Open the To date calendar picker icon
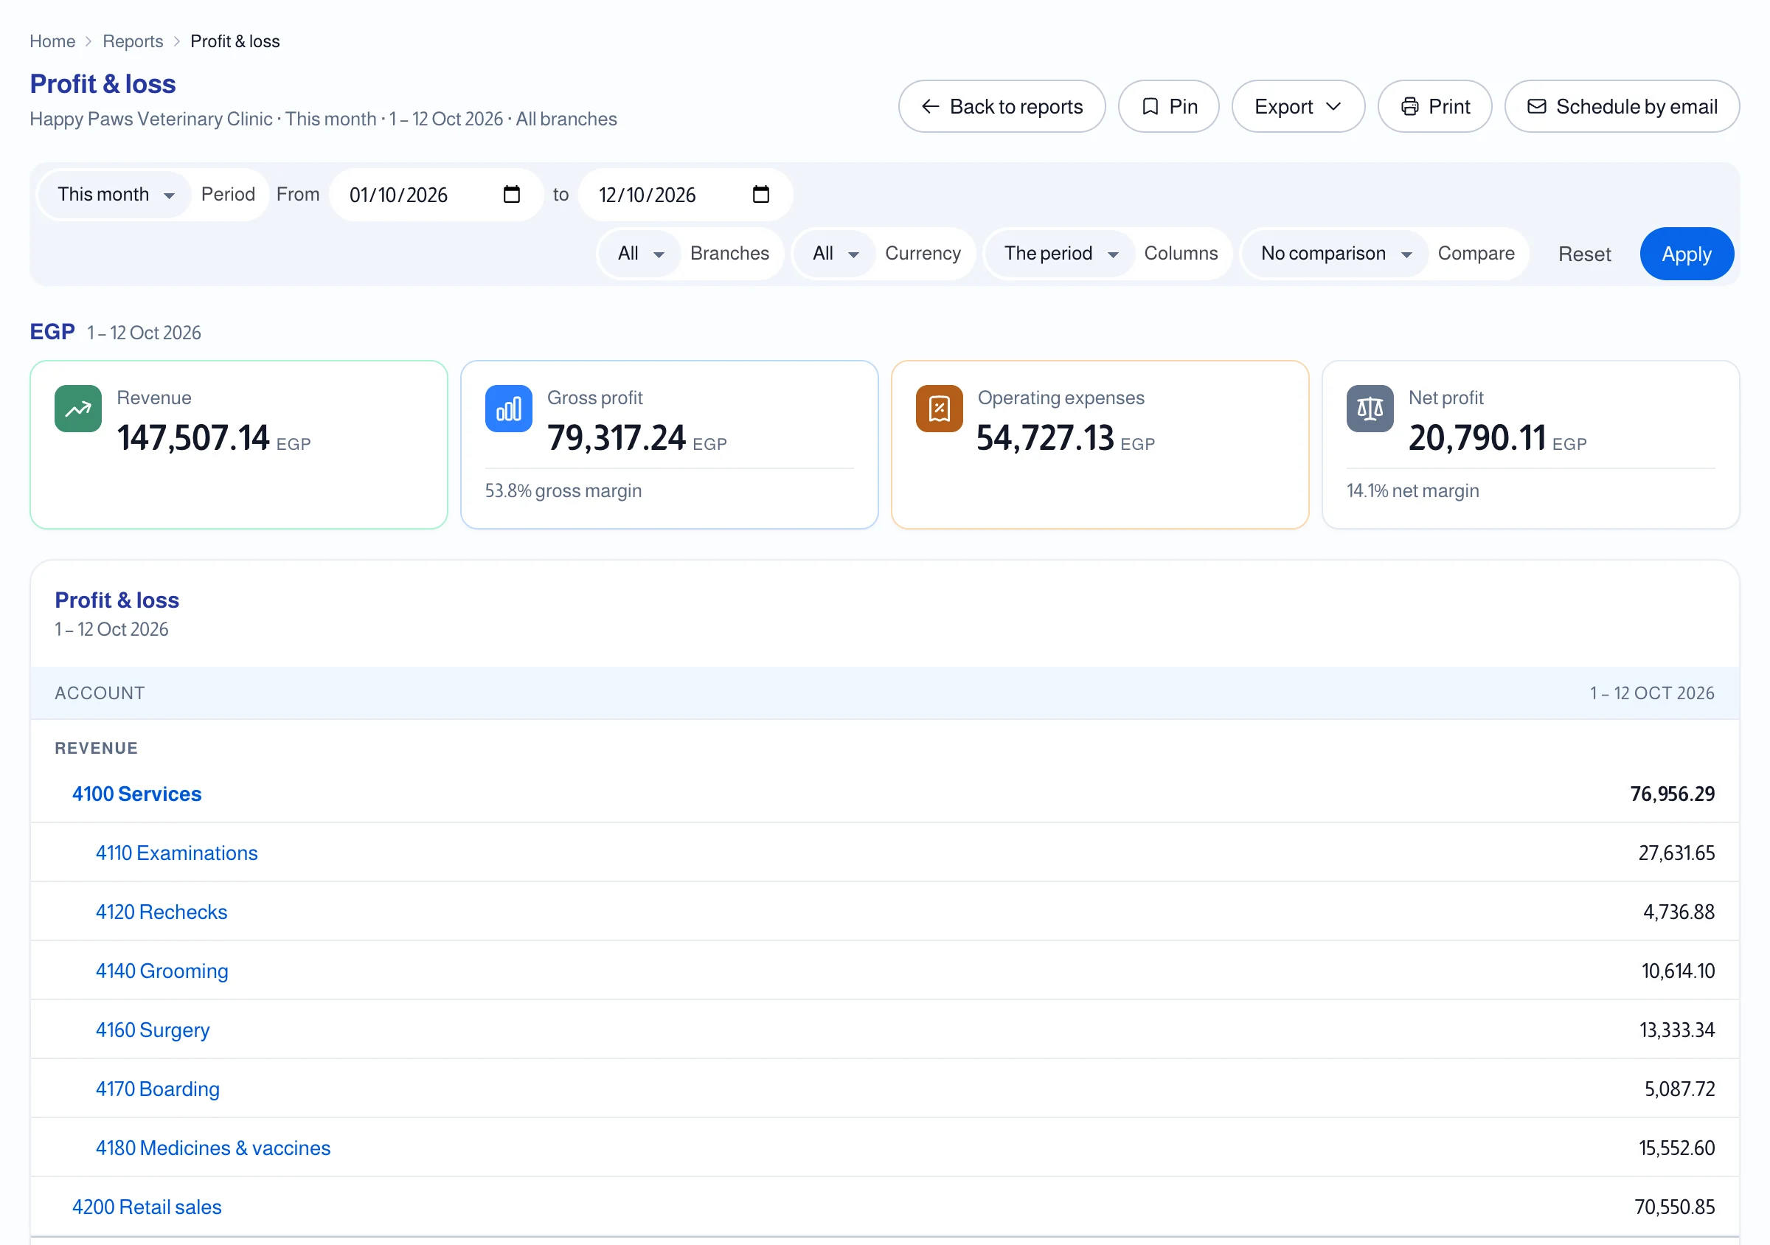1770x1245 pixels. coord(760,194)
